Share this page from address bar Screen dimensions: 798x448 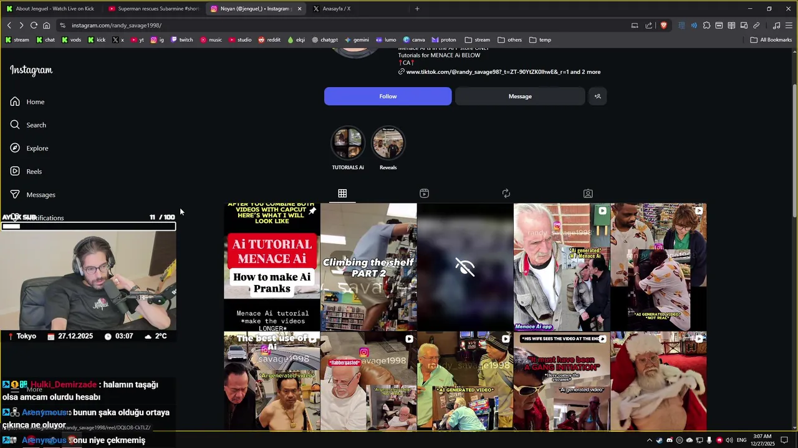point(649,26)
